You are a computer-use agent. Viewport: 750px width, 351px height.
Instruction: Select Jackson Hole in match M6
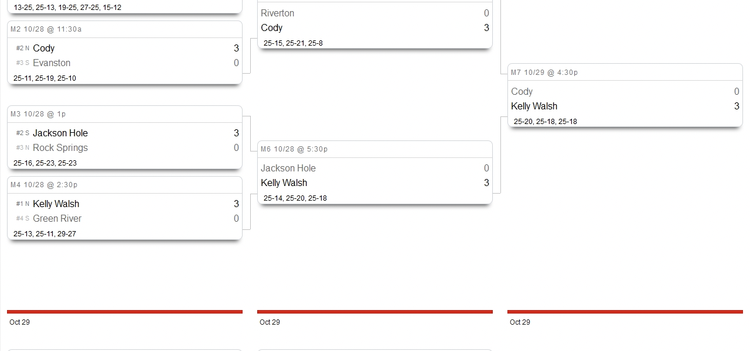tap(288, 168)
